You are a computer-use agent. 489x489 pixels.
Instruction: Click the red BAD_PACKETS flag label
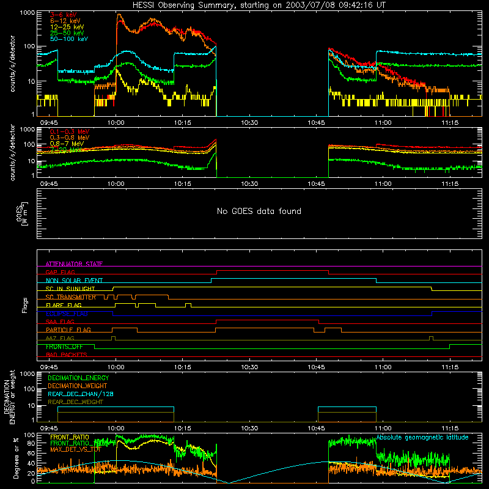66,355
